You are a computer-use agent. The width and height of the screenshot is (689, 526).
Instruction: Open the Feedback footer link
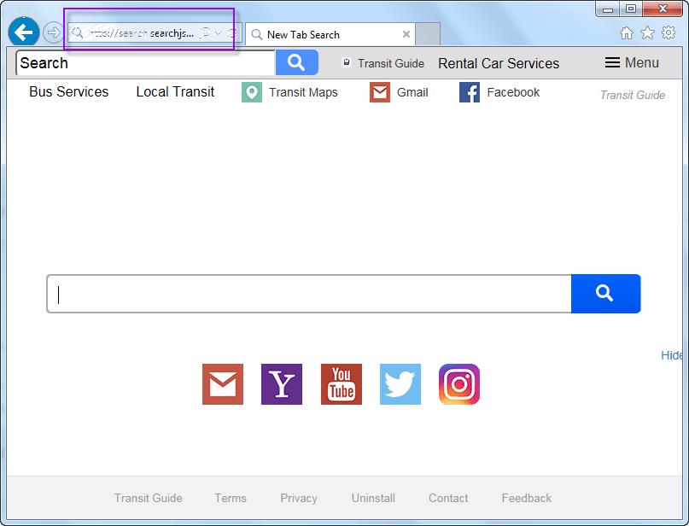pyautogui.click(x=527, y=498)
